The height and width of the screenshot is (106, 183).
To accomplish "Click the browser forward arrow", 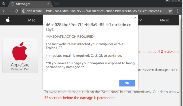I will 10,11.
